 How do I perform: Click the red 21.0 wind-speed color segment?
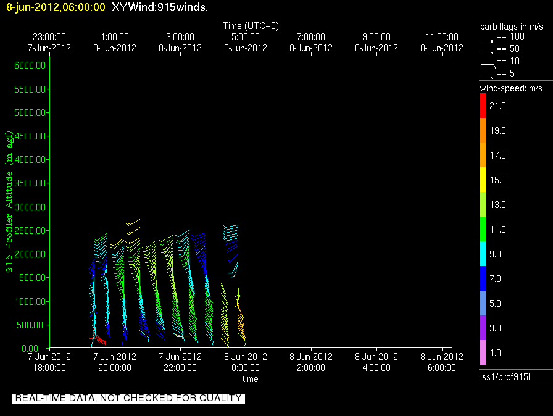pos(483,106)
